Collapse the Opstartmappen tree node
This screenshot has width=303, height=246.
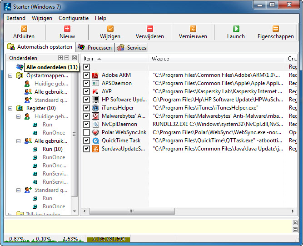[11, 75]
